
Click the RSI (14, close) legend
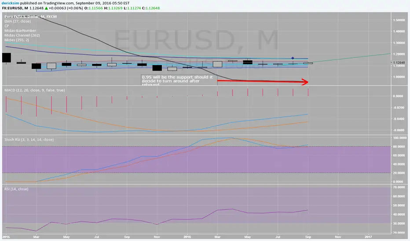click(x=16, y=189)
